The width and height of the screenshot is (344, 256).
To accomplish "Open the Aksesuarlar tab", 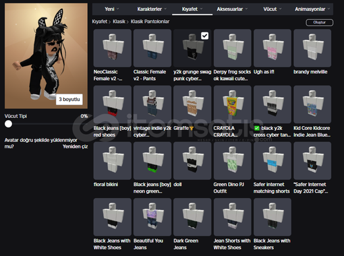I will click(x=232, y=9).
